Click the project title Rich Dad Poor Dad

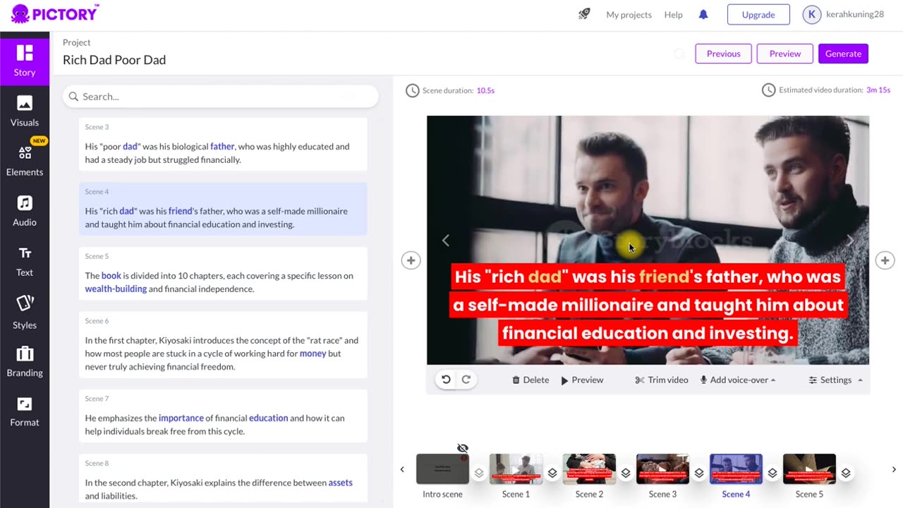point(114,60)
